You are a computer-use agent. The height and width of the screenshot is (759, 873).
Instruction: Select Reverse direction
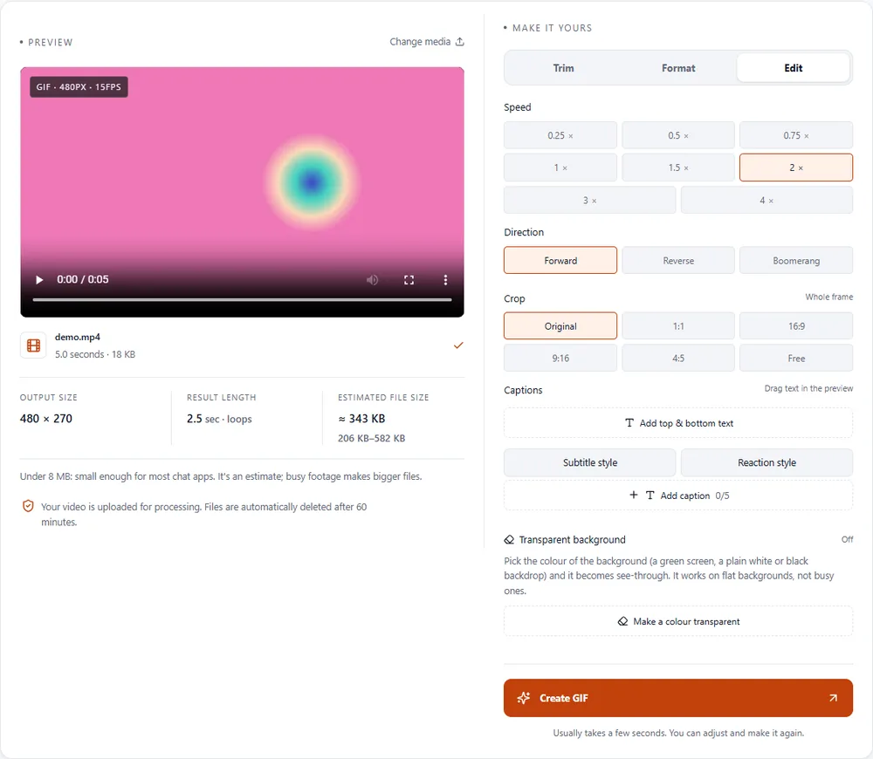[678, 261]
